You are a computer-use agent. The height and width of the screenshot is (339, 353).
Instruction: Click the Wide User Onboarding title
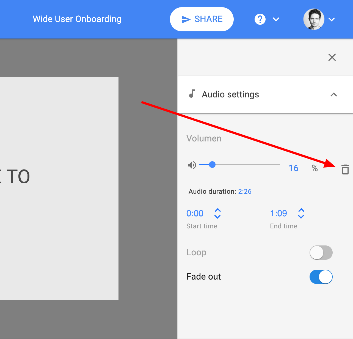pyautogui.click(x=77, y=19)
